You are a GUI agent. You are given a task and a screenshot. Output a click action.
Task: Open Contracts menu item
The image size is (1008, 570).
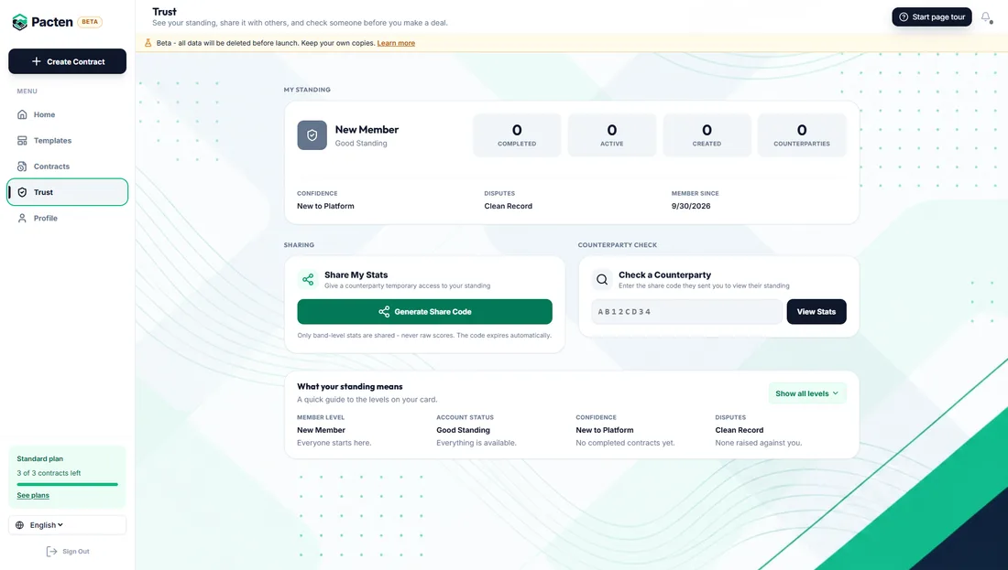[x=68, y=167]
